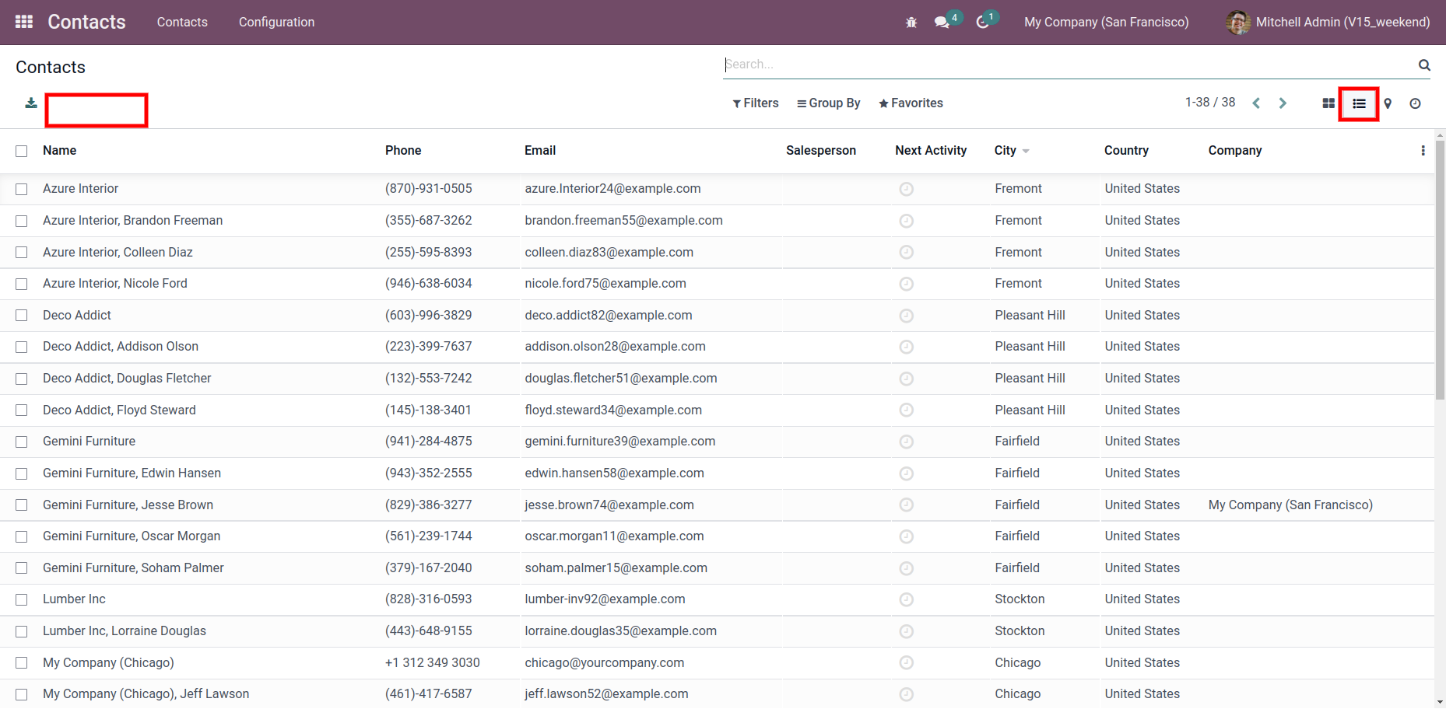Open optional columns menu icon
The width and height of the screenshot is (1446, 709).
pos(1423,151)
